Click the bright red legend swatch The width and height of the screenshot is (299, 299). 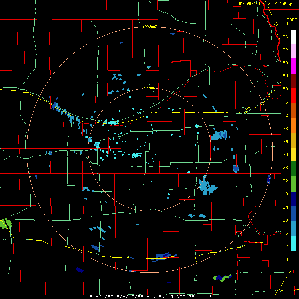293,96
